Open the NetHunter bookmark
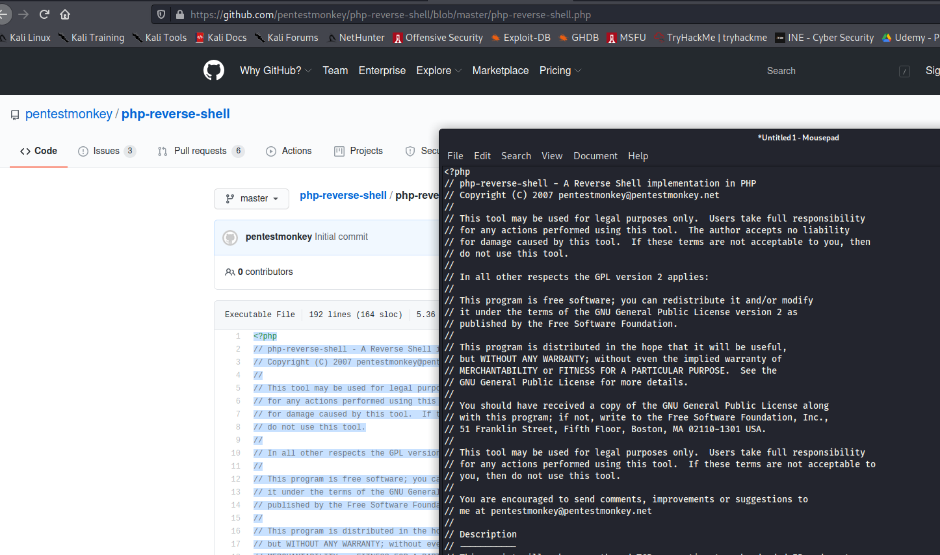This screenshot has height=555, width=940. [356, 38]
